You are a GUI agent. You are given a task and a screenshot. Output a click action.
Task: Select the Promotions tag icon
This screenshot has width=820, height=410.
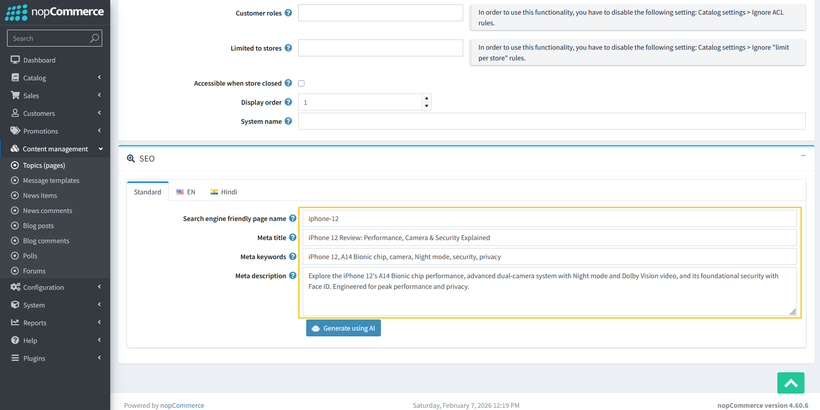[x=16, y=131]
